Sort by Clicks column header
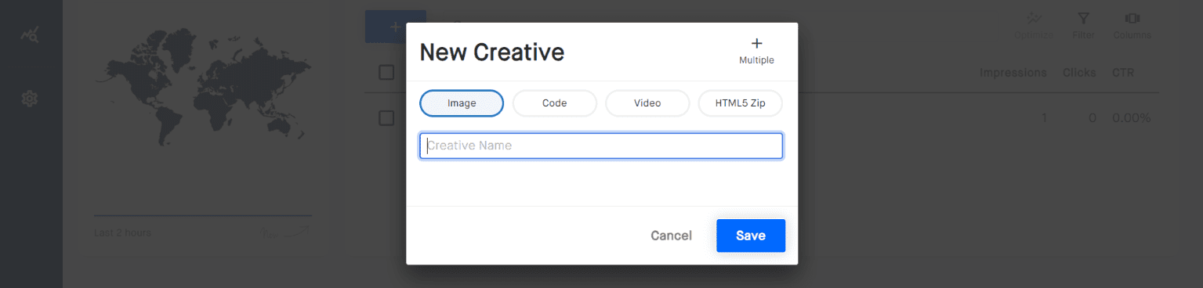 (x=1079, y=73)
